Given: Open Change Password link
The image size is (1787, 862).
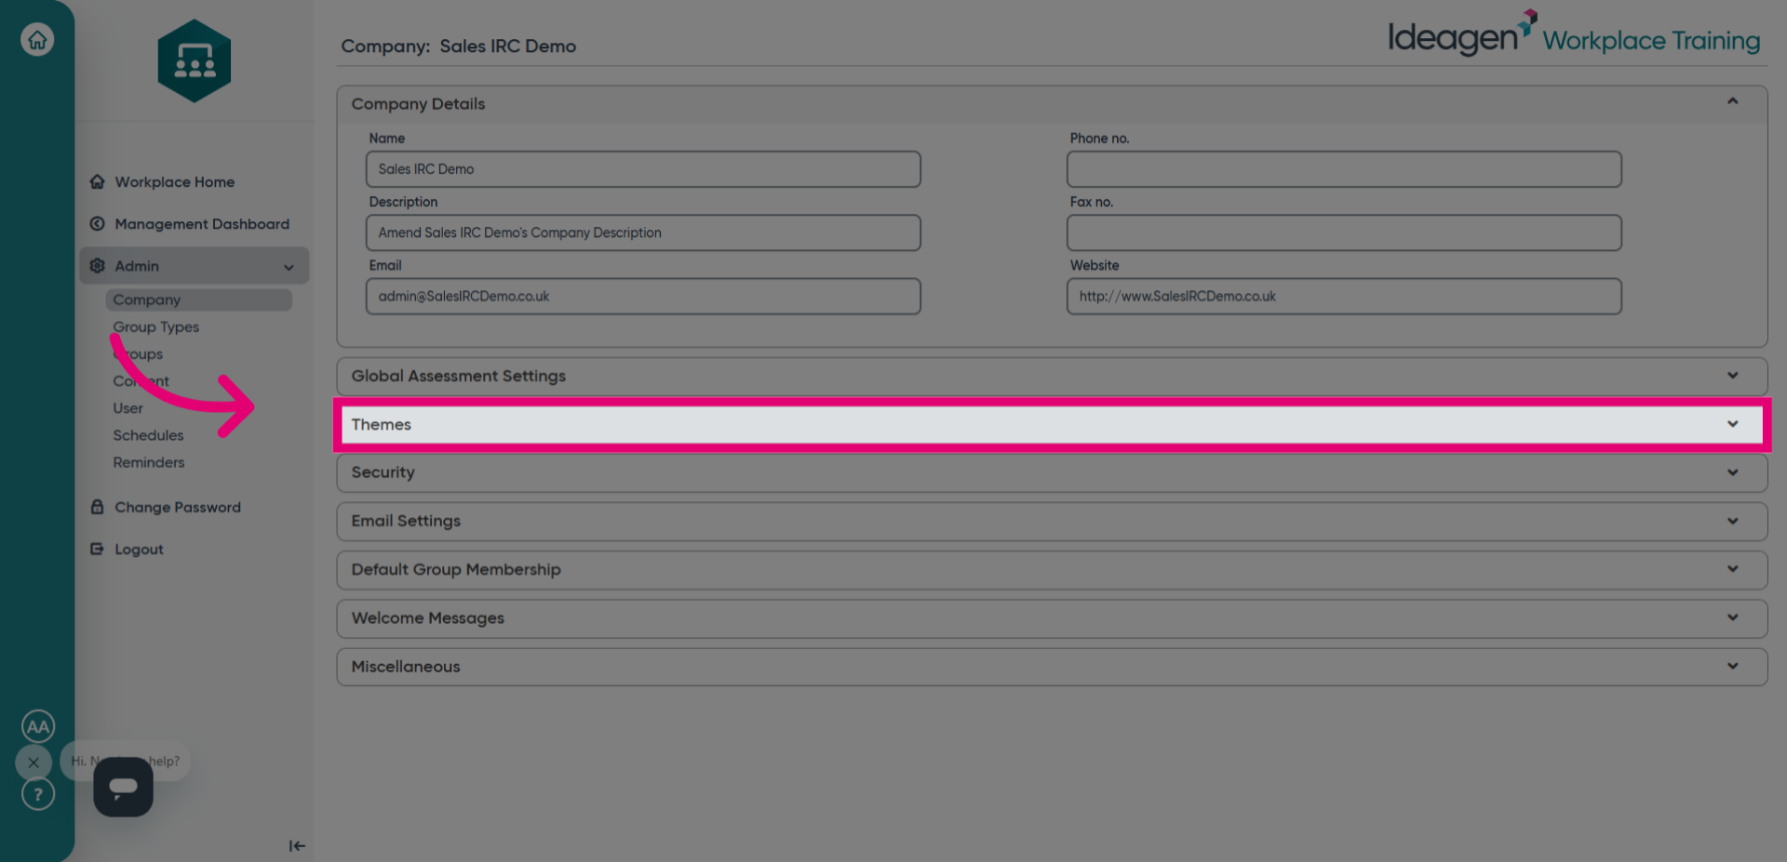Looking at the screenshot, I should (178, 508).
